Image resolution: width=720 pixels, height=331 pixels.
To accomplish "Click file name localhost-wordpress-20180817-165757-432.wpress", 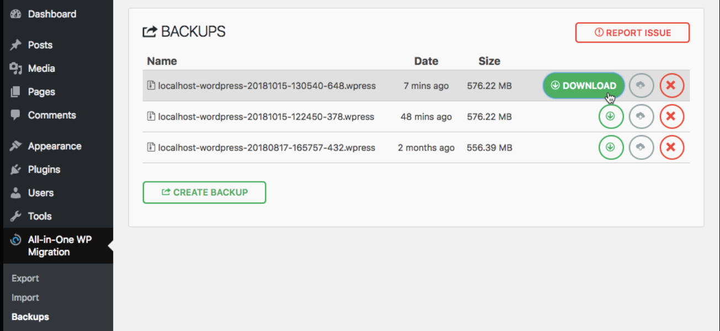I will click(266, 148).
